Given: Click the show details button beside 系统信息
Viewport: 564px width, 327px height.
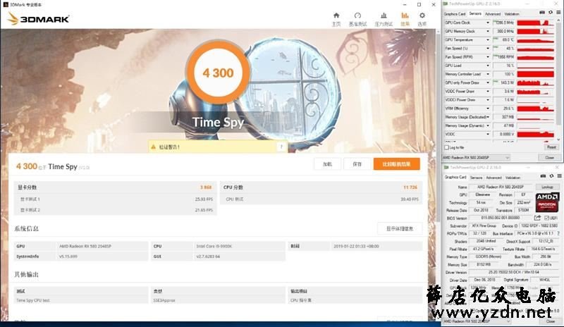Looking at the screenshot, I should pos(400,228).
